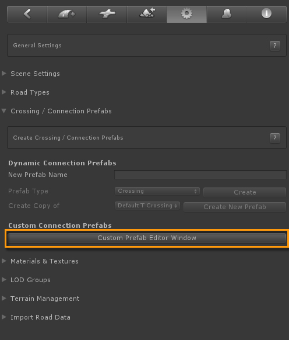Screen dimensions: 289x340
Task: Select the terrain shape toolbar icon
Action: 227,14
